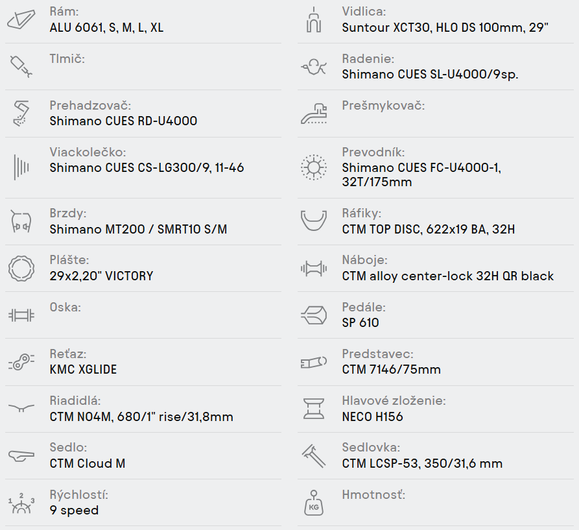Image resolution: width=579 pixels, height=530 pixels.
Task: Click the shifter icon beside Radenie
Action: coord(313,66)
